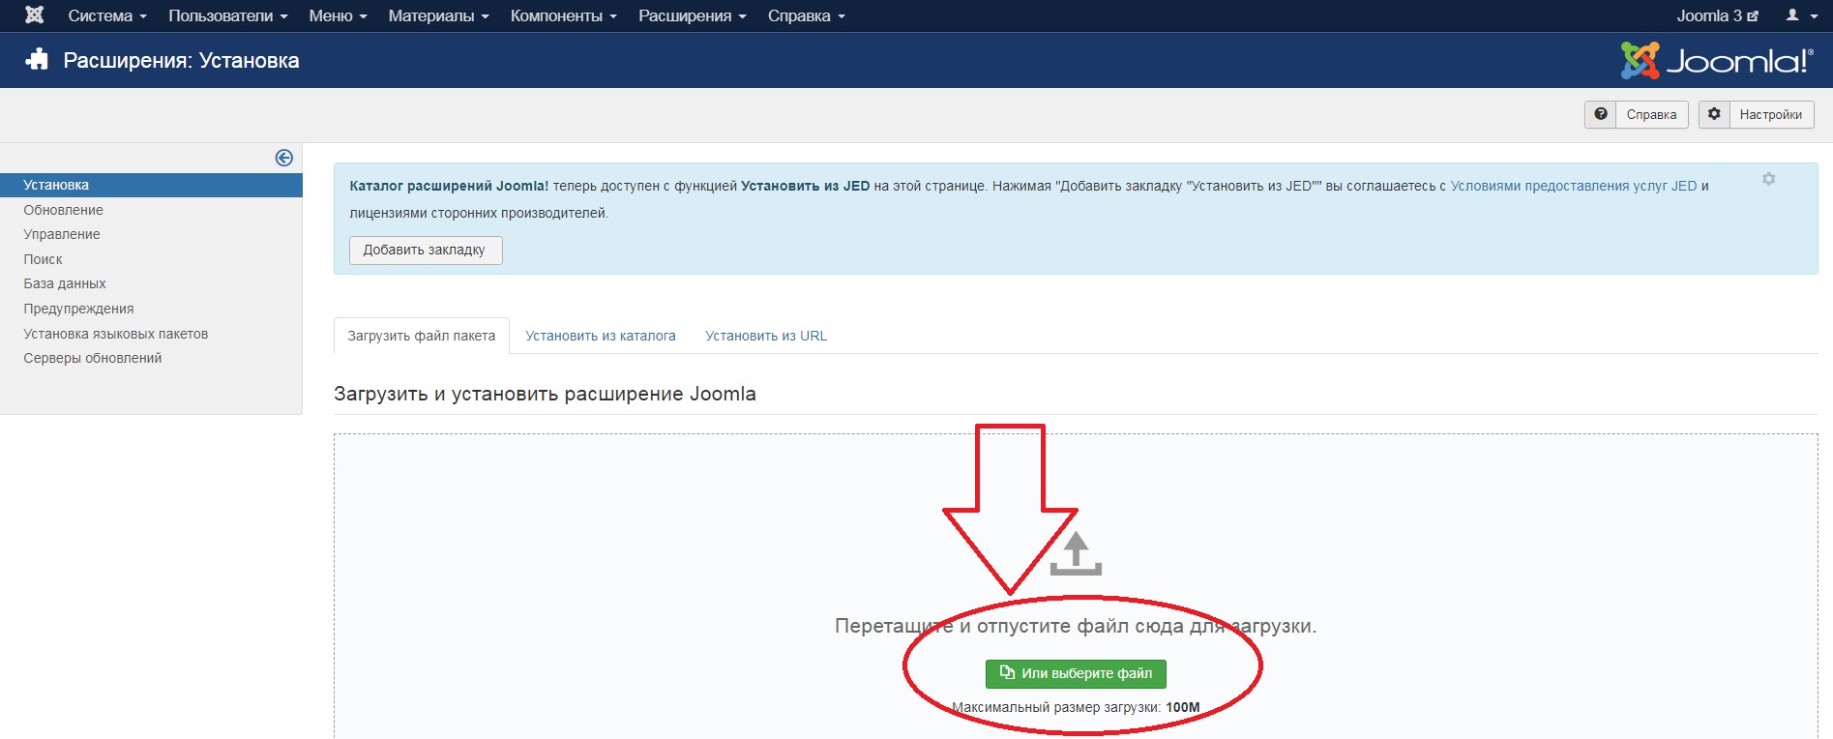Image resolution: width=1833 pixels, height=739 pixels.
Task: Click heading Загрузить и установить расширение Joomla
Action: 545,394
